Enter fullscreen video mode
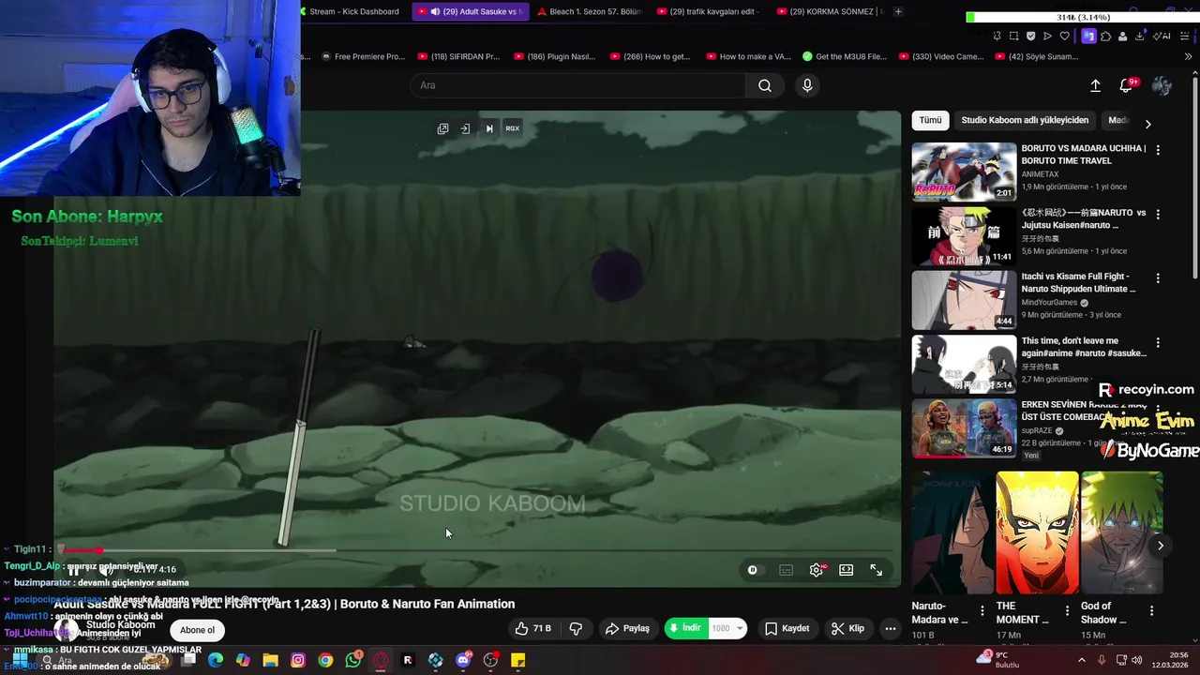Screen dimensions: 1200x675 pos(876,570)
